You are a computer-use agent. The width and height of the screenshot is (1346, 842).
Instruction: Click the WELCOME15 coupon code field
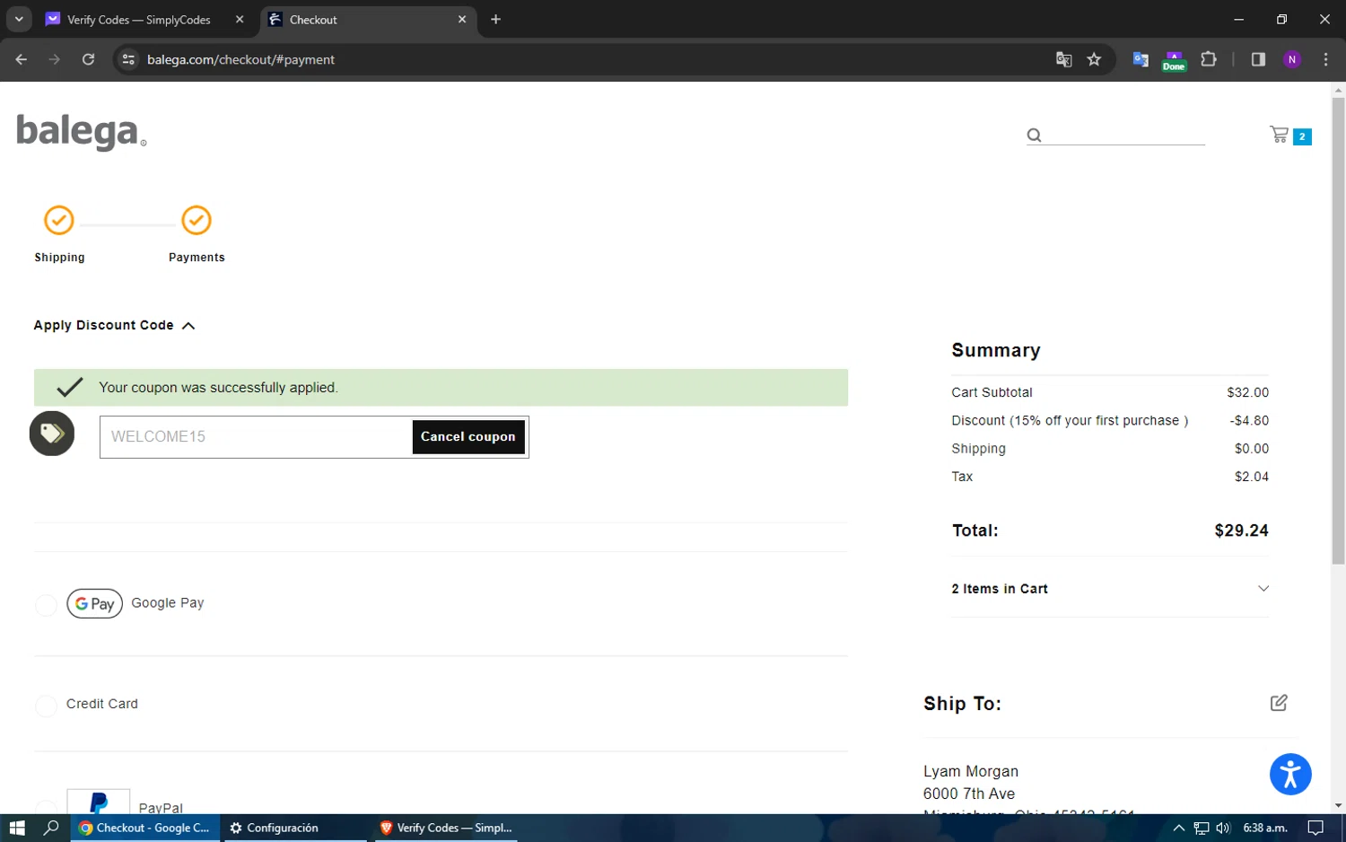coord(256,437)
